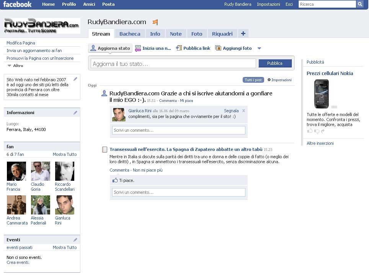Image resolution: width=369 pixels, height=275 pixels.
Task: Click Mostra Tutto in Eventi section
Action: click(65, 247)
